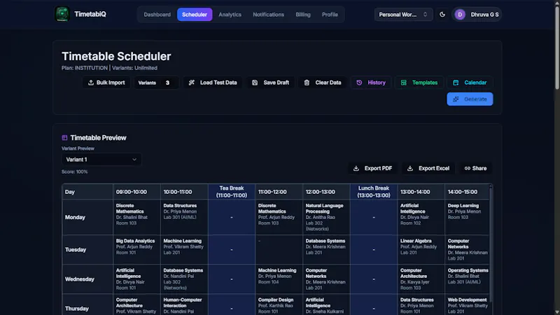Screen dimensions: 560x315
Task: Click the 14:00-15:00 column header
Action: tap(467, 192)
